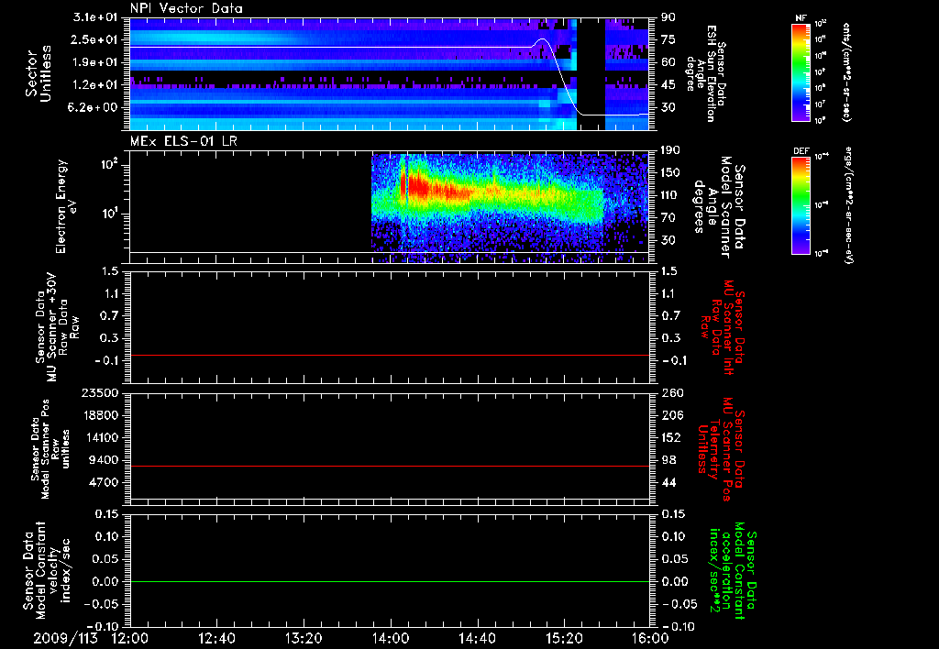Click the '150' scanner angle tick label
This screenshot has height=649, width=939.
670,173
